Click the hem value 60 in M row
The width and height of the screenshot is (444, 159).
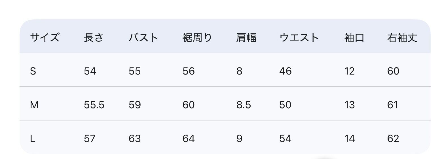189,105
